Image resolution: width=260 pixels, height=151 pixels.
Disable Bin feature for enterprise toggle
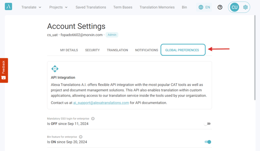[208, 142]
